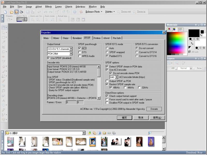Enable Output SPDIF as PCM

point(107,81)
